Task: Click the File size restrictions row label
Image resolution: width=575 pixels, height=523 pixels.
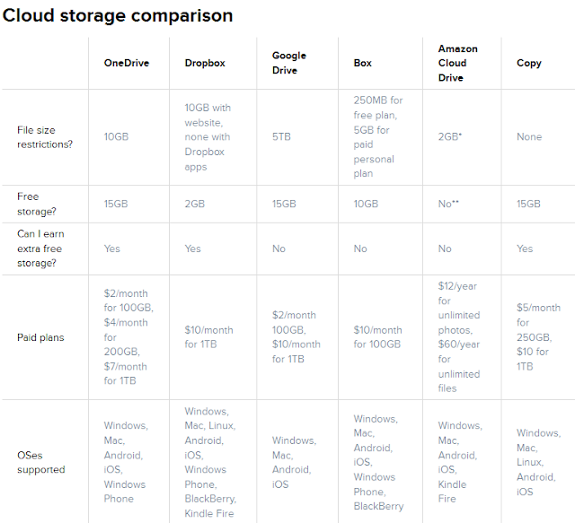Action: (x=45, y=137)
